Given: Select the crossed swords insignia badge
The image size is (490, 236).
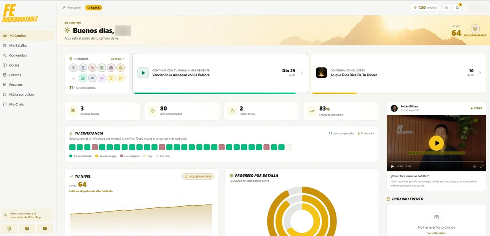Looking at the screenshot, I should tap(120, 78).
